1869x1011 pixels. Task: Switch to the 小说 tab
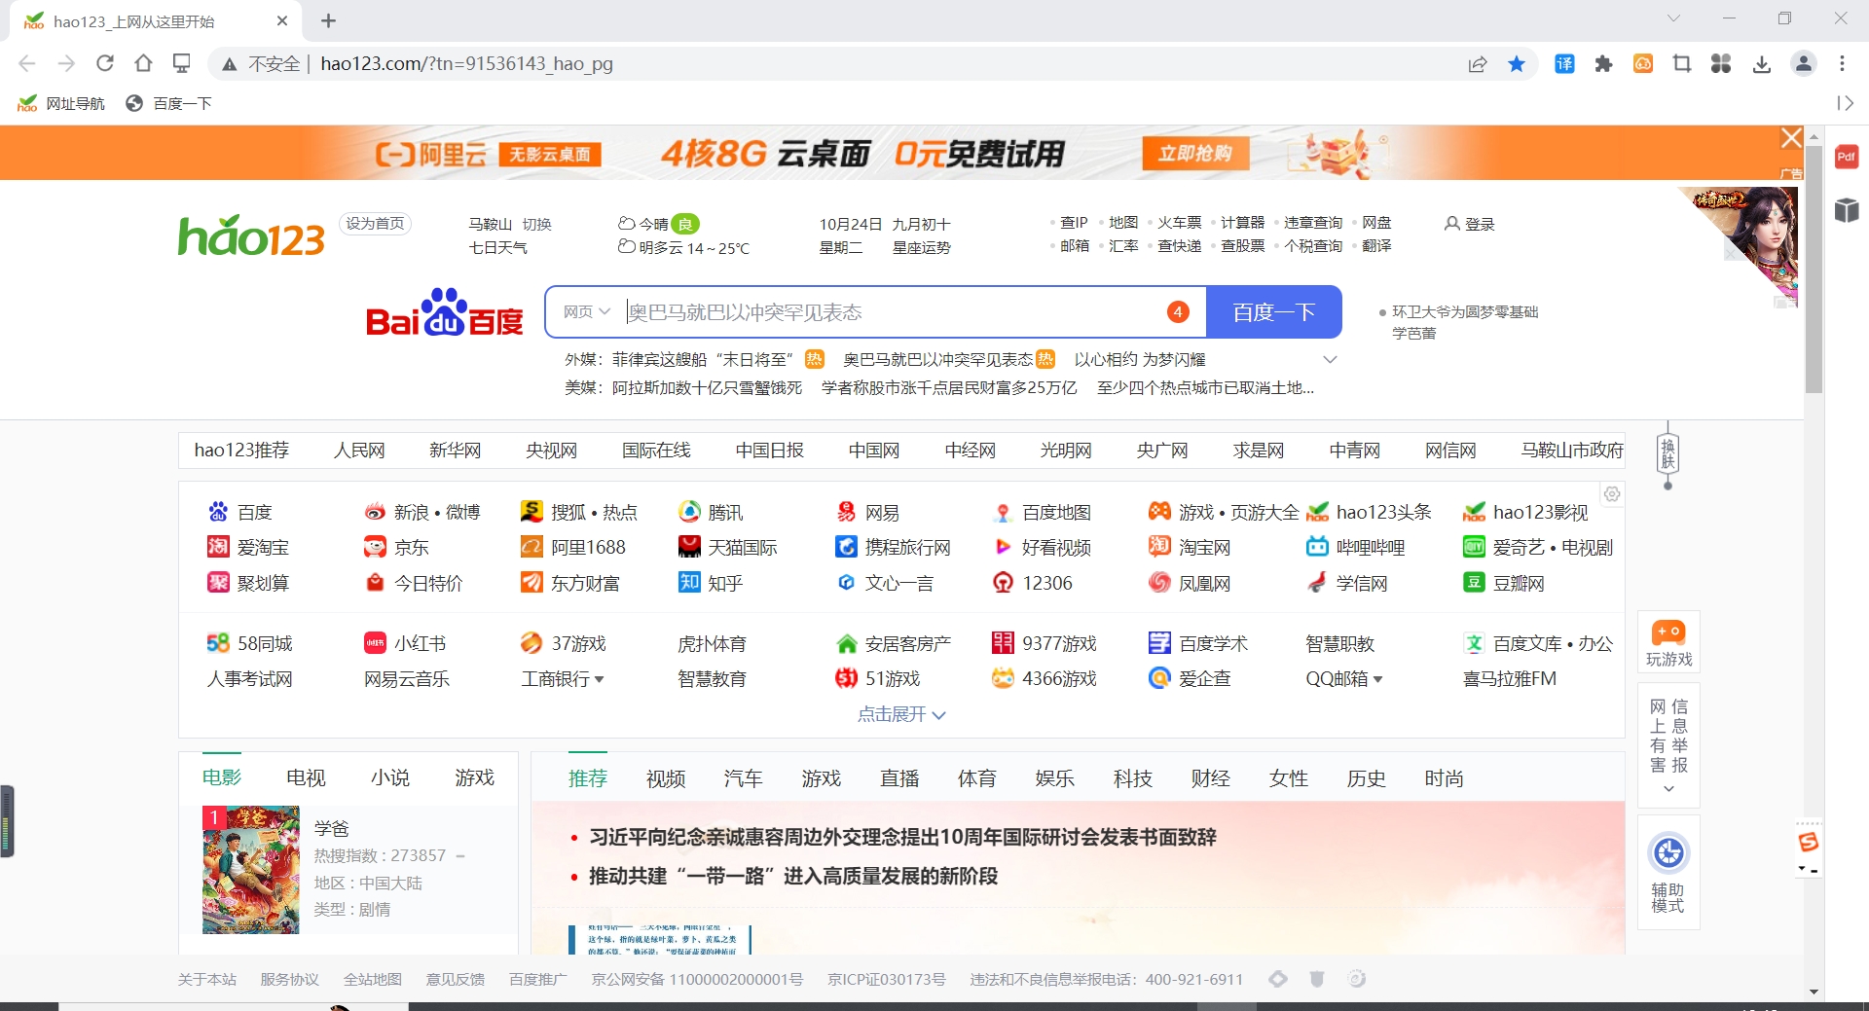pos(390,777)
